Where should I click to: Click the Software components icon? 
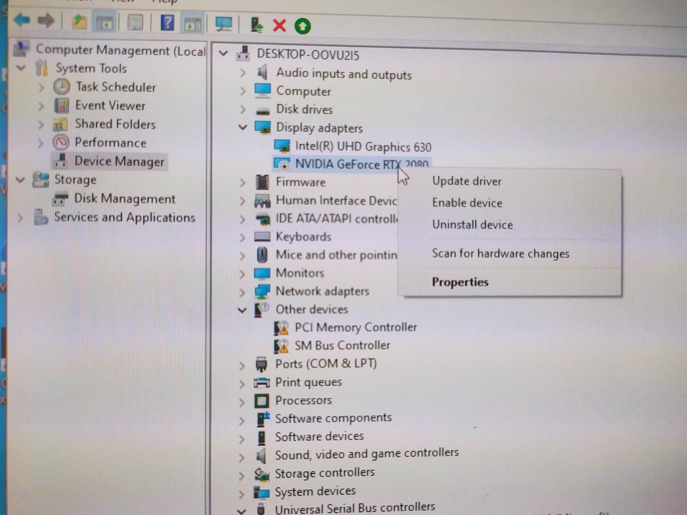262,418
